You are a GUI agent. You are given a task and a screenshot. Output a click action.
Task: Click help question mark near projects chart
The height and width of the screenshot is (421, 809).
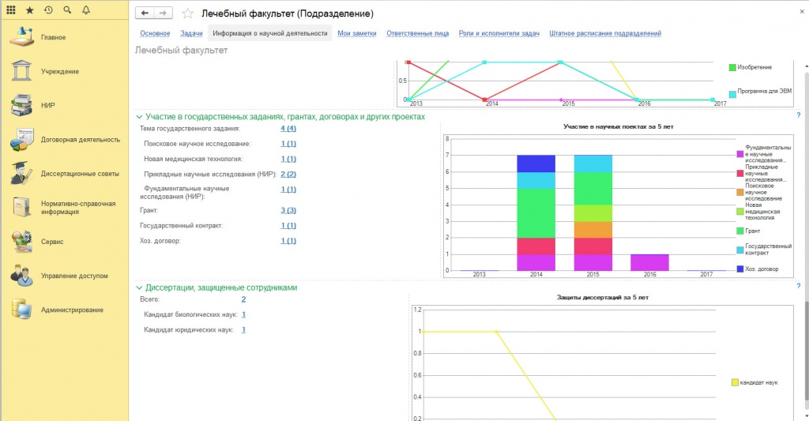(x=798, y=115)
